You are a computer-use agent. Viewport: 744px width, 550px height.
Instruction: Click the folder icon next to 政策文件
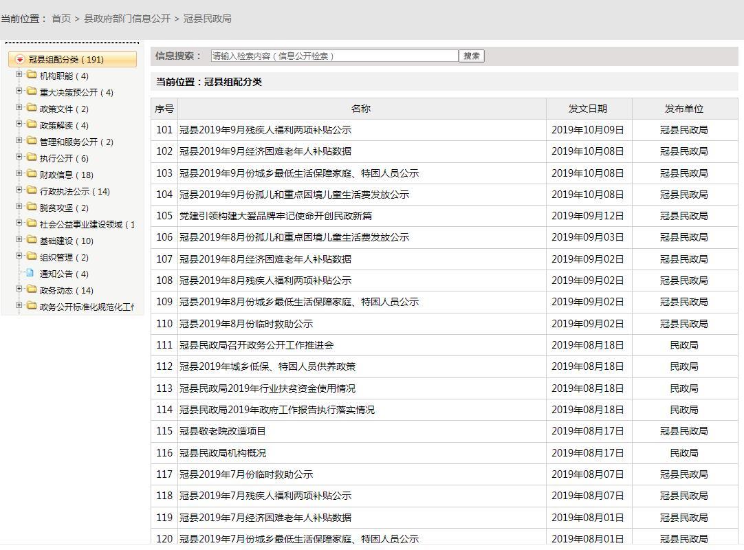point(32,108)
